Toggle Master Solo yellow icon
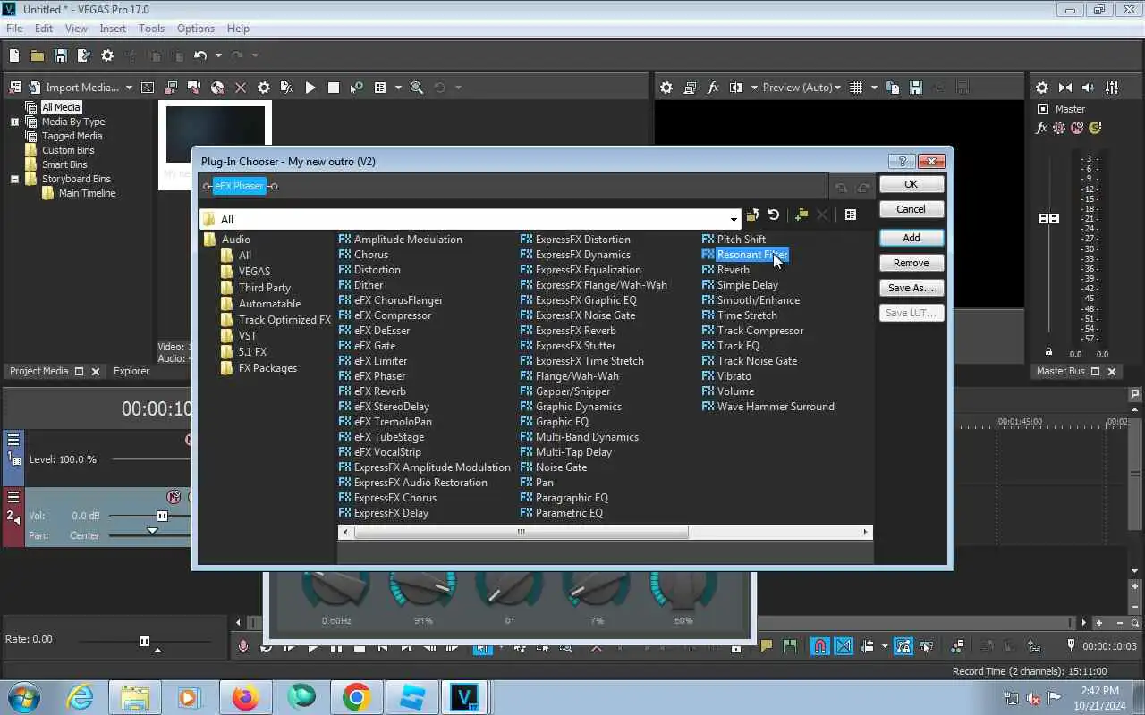 click(x=1096, y=128)
